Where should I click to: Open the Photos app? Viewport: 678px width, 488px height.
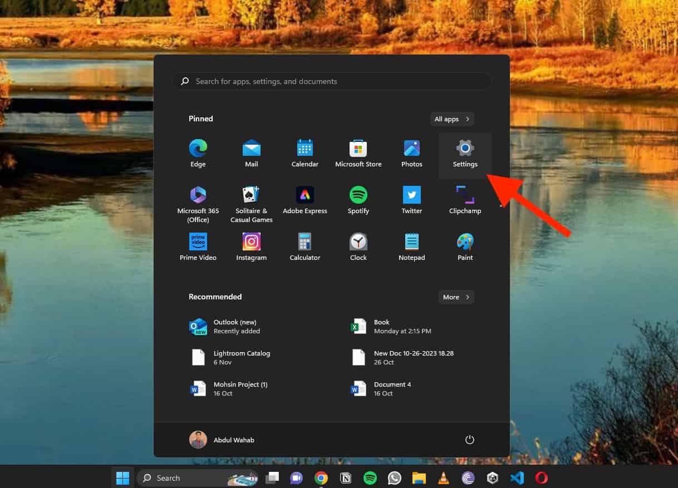[x=411, y=153]
